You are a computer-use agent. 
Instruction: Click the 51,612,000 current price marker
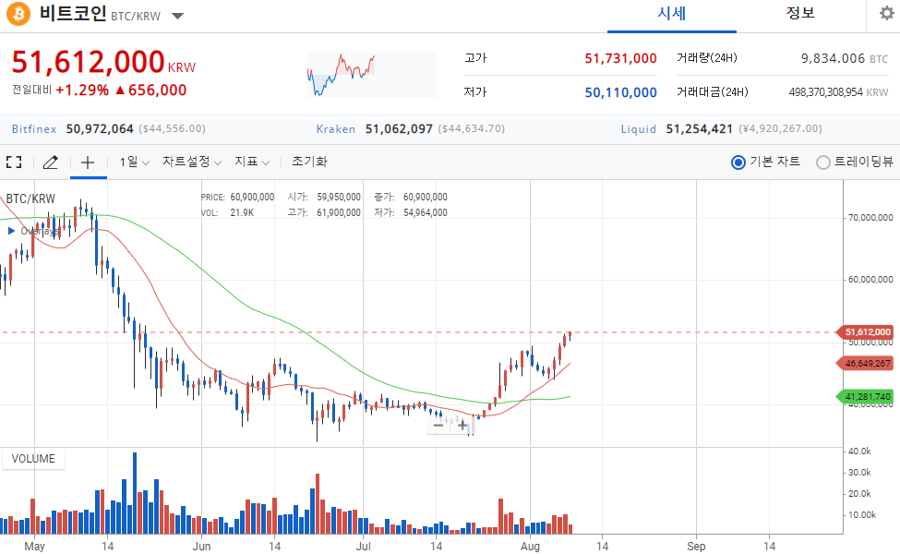[x=868, y=331]
